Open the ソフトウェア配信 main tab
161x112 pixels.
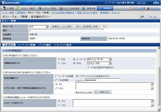47,8
